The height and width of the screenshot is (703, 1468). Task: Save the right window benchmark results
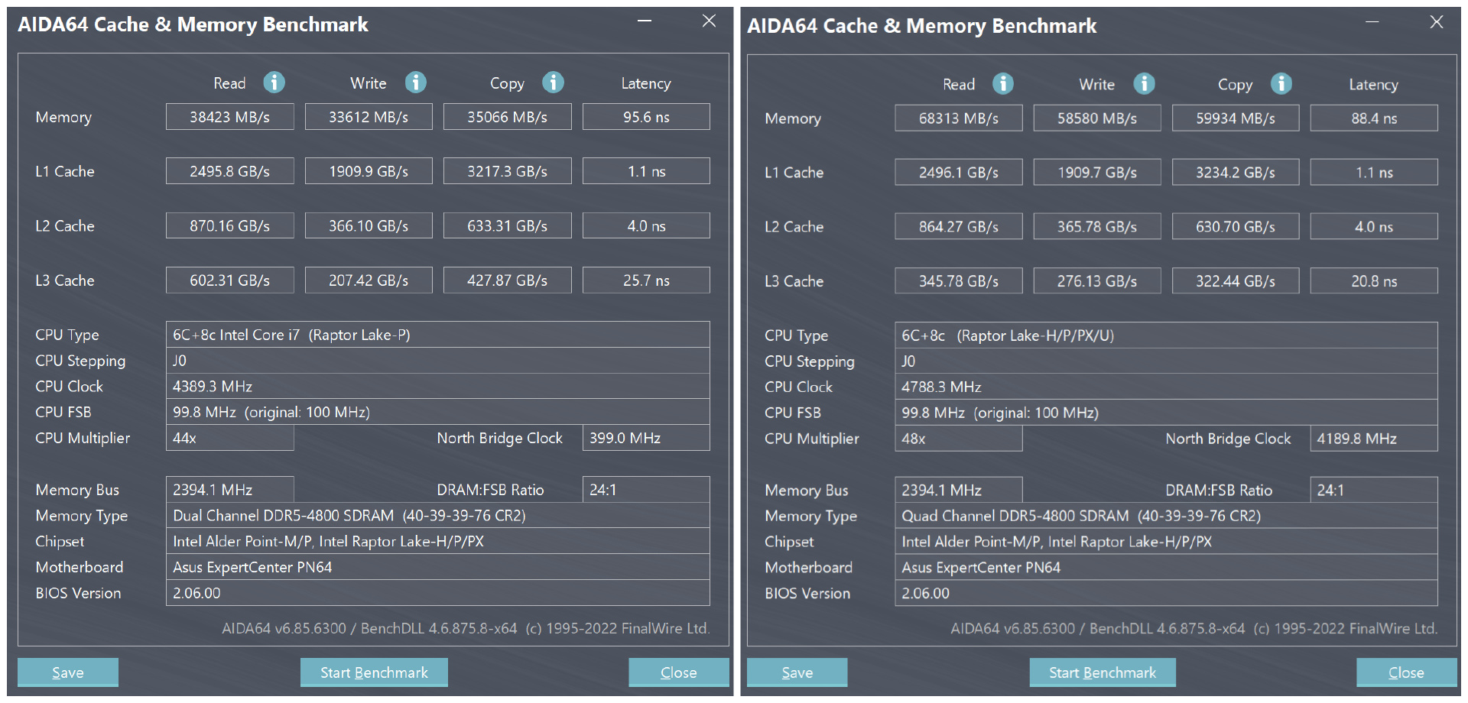point(797,672)
